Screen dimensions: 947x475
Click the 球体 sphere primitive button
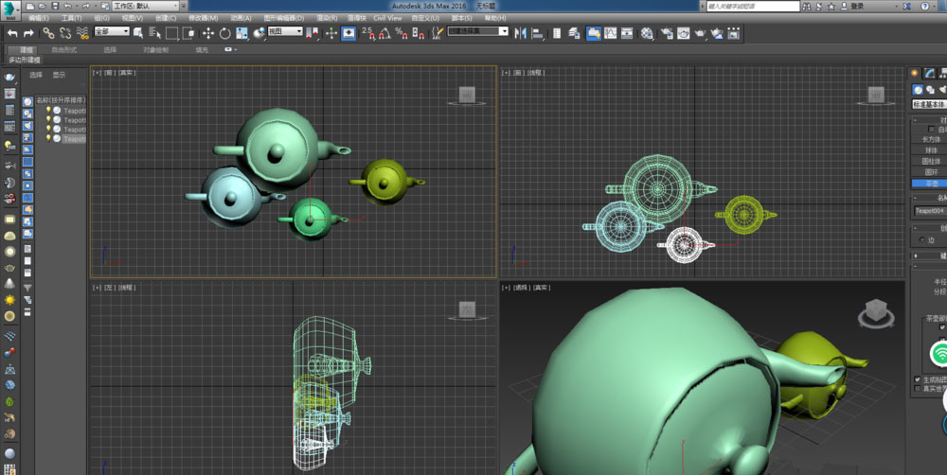pos(931,150)
